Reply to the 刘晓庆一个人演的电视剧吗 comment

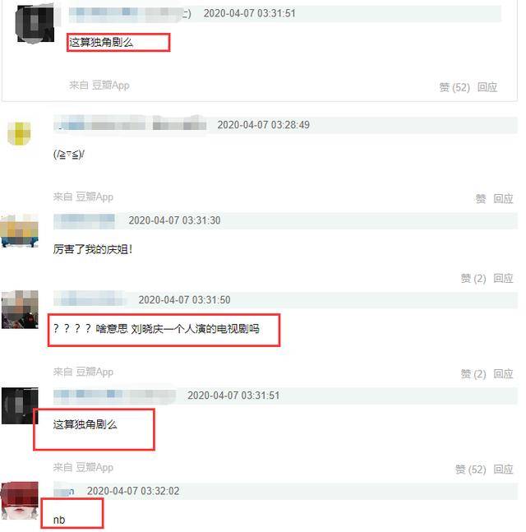pyautogui.click(x=503, y=374)
